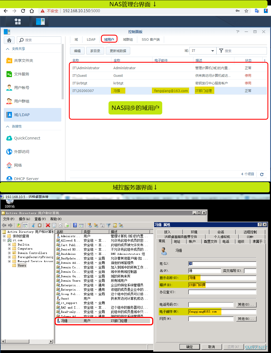
Task: Expand the Builtin tree node
Action: pos(9,244)
